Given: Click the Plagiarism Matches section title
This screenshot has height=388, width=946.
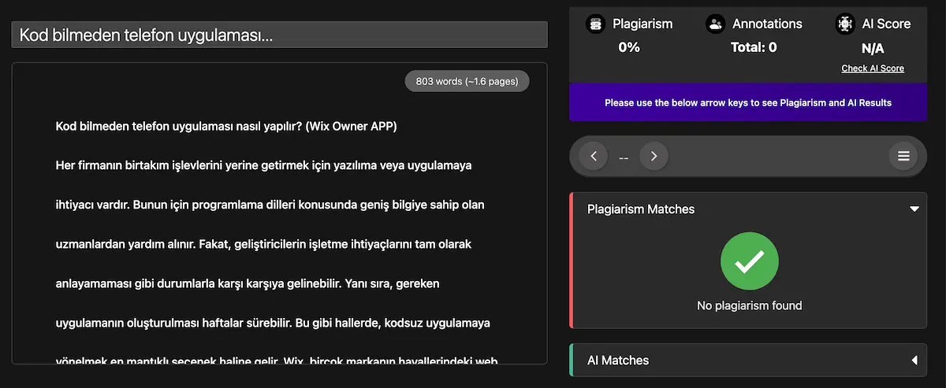Looking at the screenshot, I should (x=641, y=209).
